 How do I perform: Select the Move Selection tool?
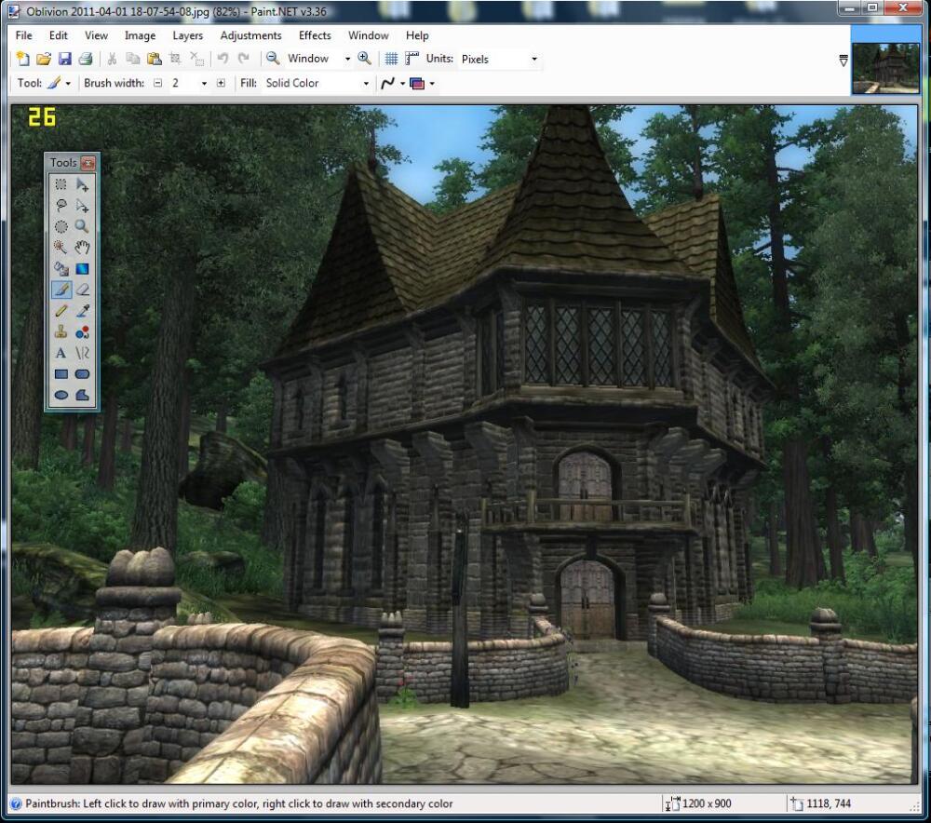click(83, 206)
